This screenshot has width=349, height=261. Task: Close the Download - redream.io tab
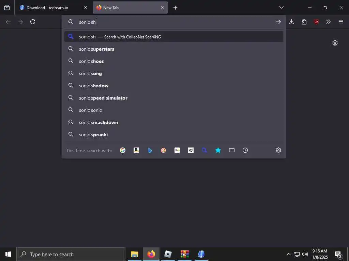[x=86, y=8]
